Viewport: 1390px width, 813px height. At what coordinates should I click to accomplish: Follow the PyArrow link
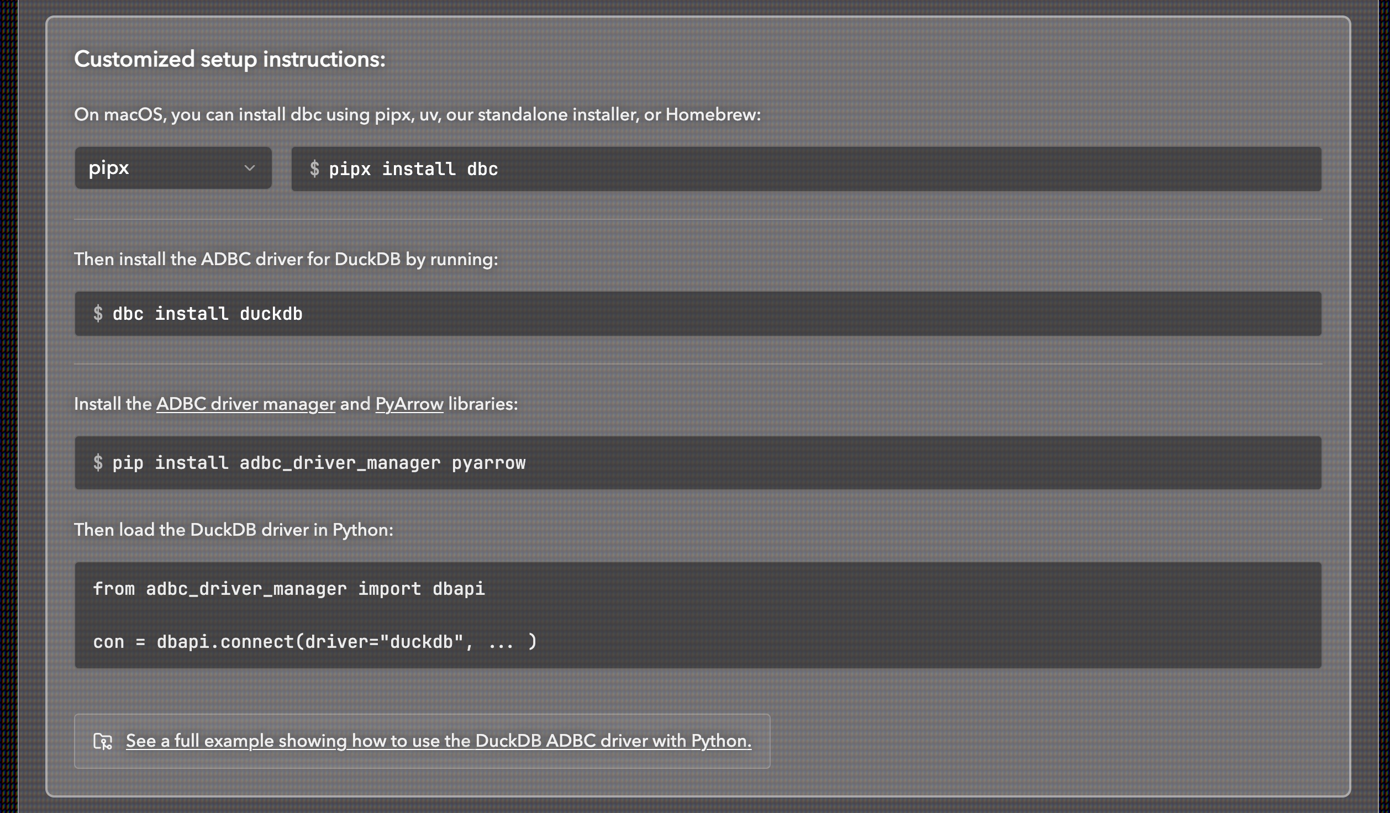pos(409,404)
